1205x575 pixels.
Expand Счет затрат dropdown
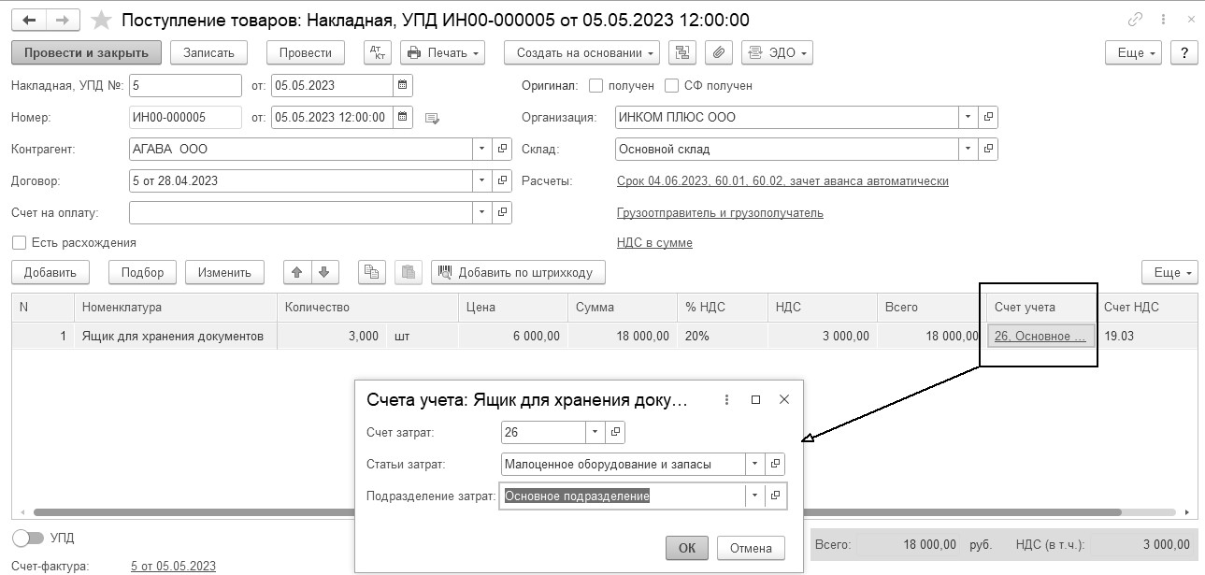(595, 432)
